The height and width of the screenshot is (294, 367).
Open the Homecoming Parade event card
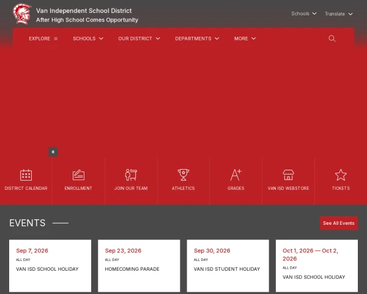click(139, 266)
